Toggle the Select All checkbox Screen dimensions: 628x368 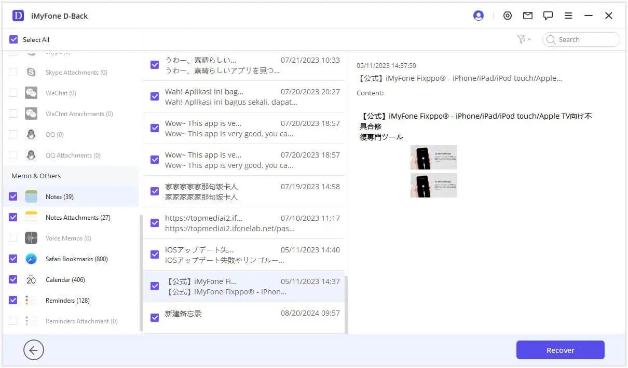tap(13, 39)
